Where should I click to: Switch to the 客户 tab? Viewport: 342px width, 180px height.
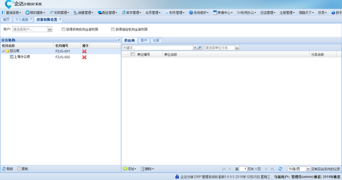click(x=144, y=40)
